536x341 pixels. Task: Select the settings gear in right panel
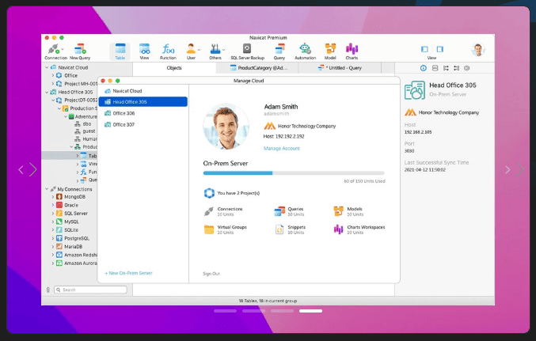(x=466, y=68)
